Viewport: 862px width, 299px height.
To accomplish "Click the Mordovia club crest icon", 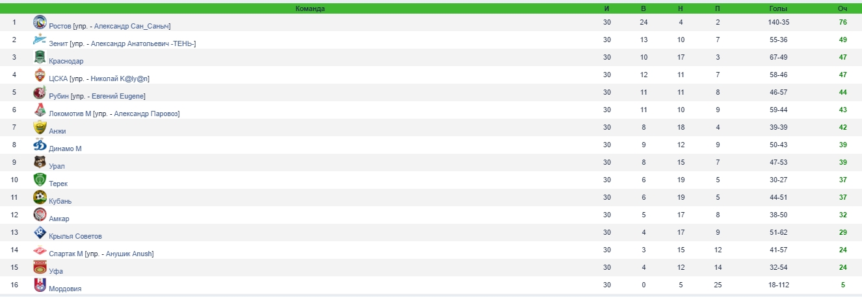I will pyautogui.click(x=40, y=285).
